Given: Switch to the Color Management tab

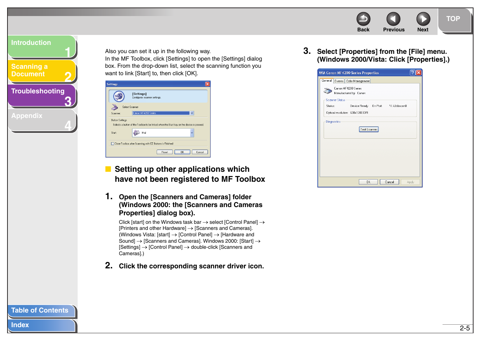Looking at the screenshot, I should coord(358,81).
